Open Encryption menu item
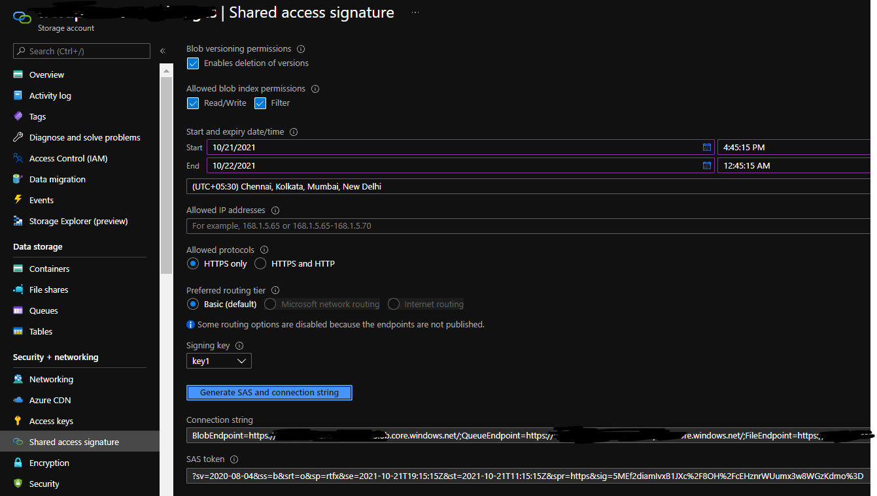Screen dimensions: 877x496 (49, 463)
